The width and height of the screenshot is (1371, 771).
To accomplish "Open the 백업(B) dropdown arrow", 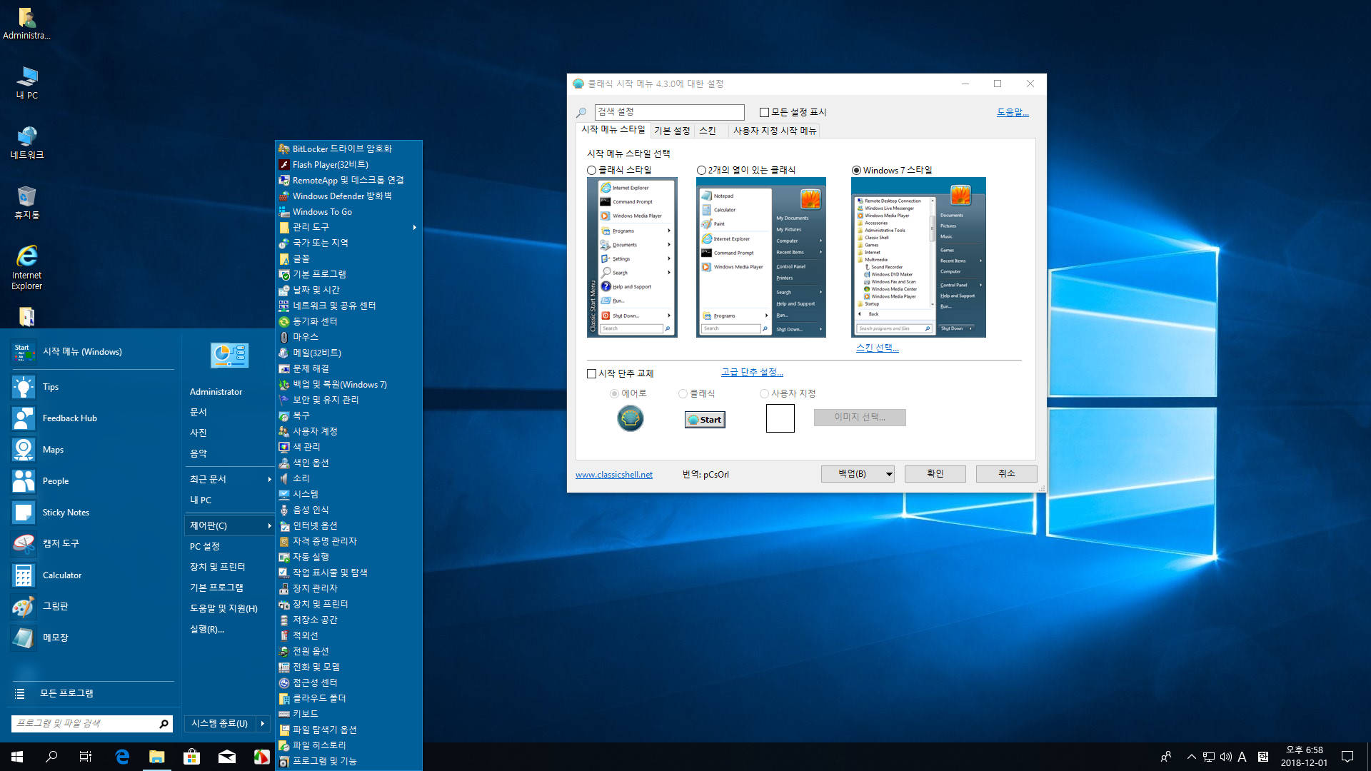I will [889, 474].
